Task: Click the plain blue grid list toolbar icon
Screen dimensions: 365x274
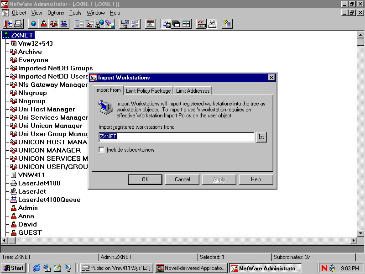Action: tap(79, 24)
